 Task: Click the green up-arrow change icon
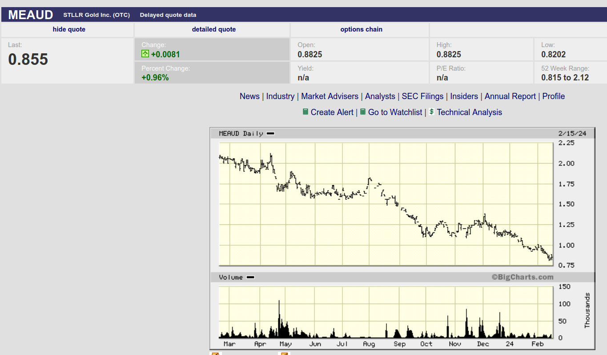pos(145,54)
